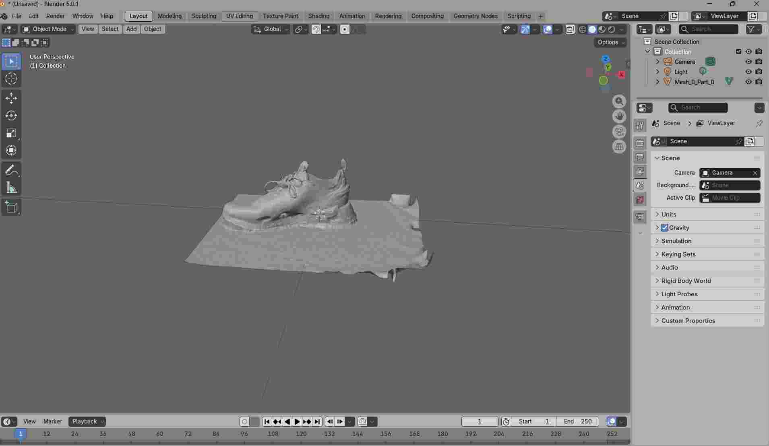The width and height of the screenshot is (769, 446).
Task: Open Render Properties tab
Action: point(640,142)
